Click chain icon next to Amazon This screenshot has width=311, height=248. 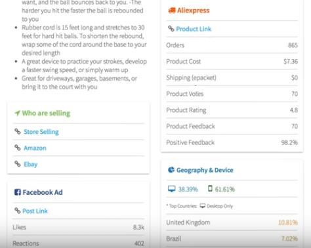point(18,148)
